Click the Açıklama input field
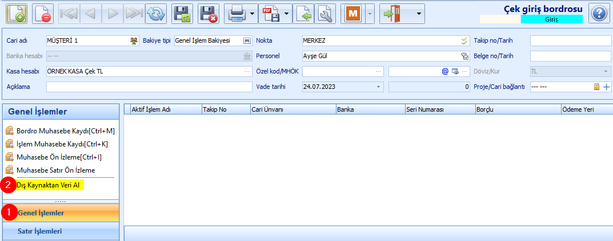Screen dimensions: 613x241 (149, 87)
